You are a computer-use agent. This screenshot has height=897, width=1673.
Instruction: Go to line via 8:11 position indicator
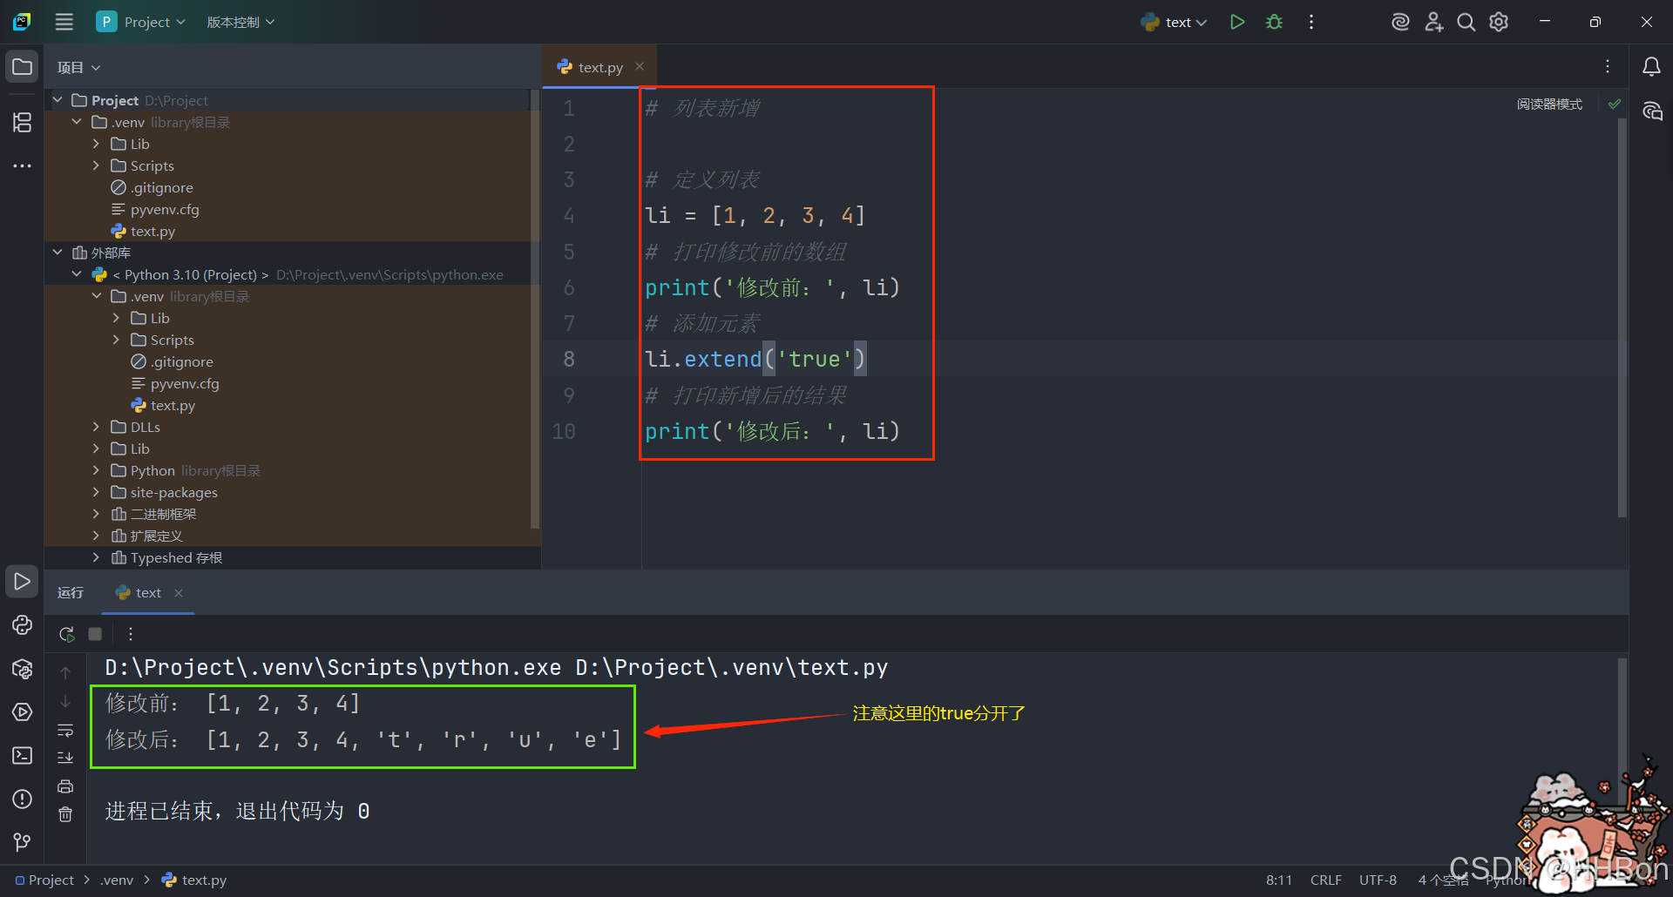click(x=1278, y=880)
